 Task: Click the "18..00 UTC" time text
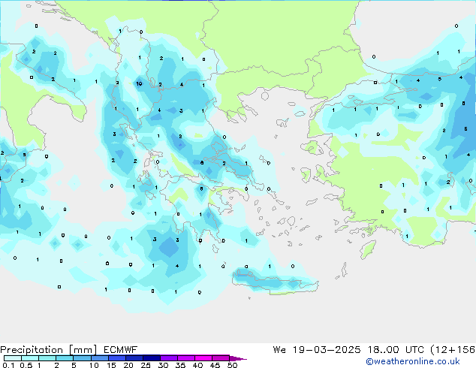click(396, 350)
